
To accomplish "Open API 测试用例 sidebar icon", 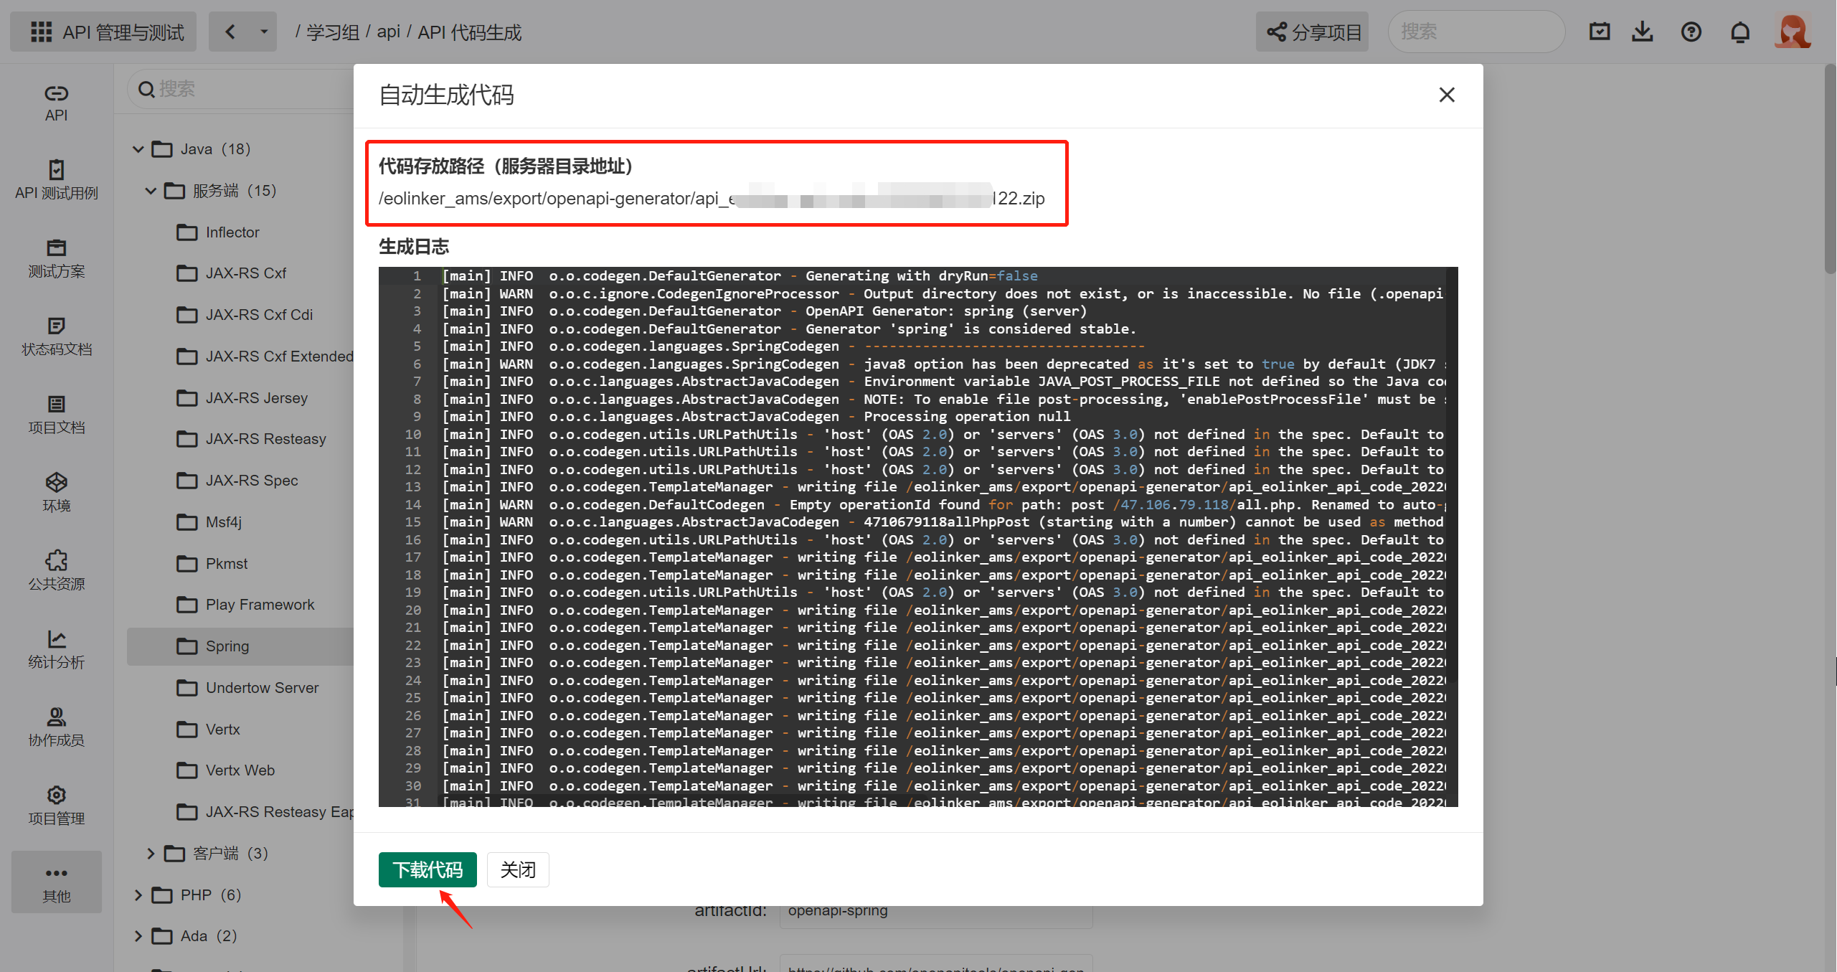I will coord(56,179).
